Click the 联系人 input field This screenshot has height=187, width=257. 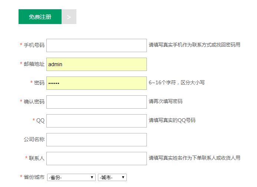pyautogui.click(x=96, y=159)
